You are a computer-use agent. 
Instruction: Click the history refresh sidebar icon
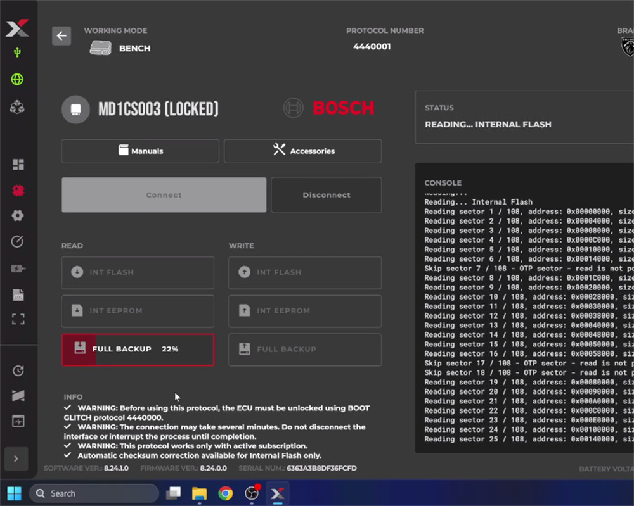coord(18,370)
